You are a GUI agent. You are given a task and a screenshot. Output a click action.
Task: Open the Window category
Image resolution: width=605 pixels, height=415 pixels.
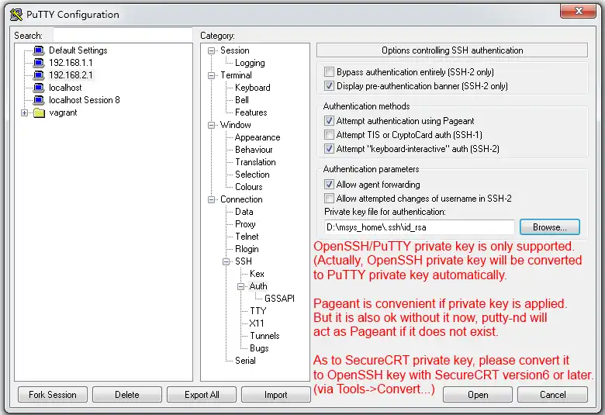[235, 125]
